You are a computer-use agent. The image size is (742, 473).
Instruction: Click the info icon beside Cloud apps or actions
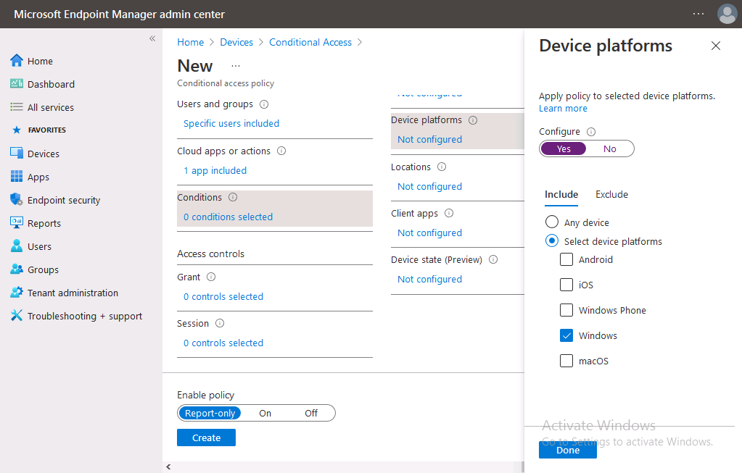(x=281, y=151)
